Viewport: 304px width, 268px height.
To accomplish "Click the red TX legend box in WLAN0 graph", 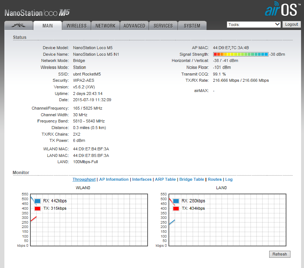I will tap(38, 209).
